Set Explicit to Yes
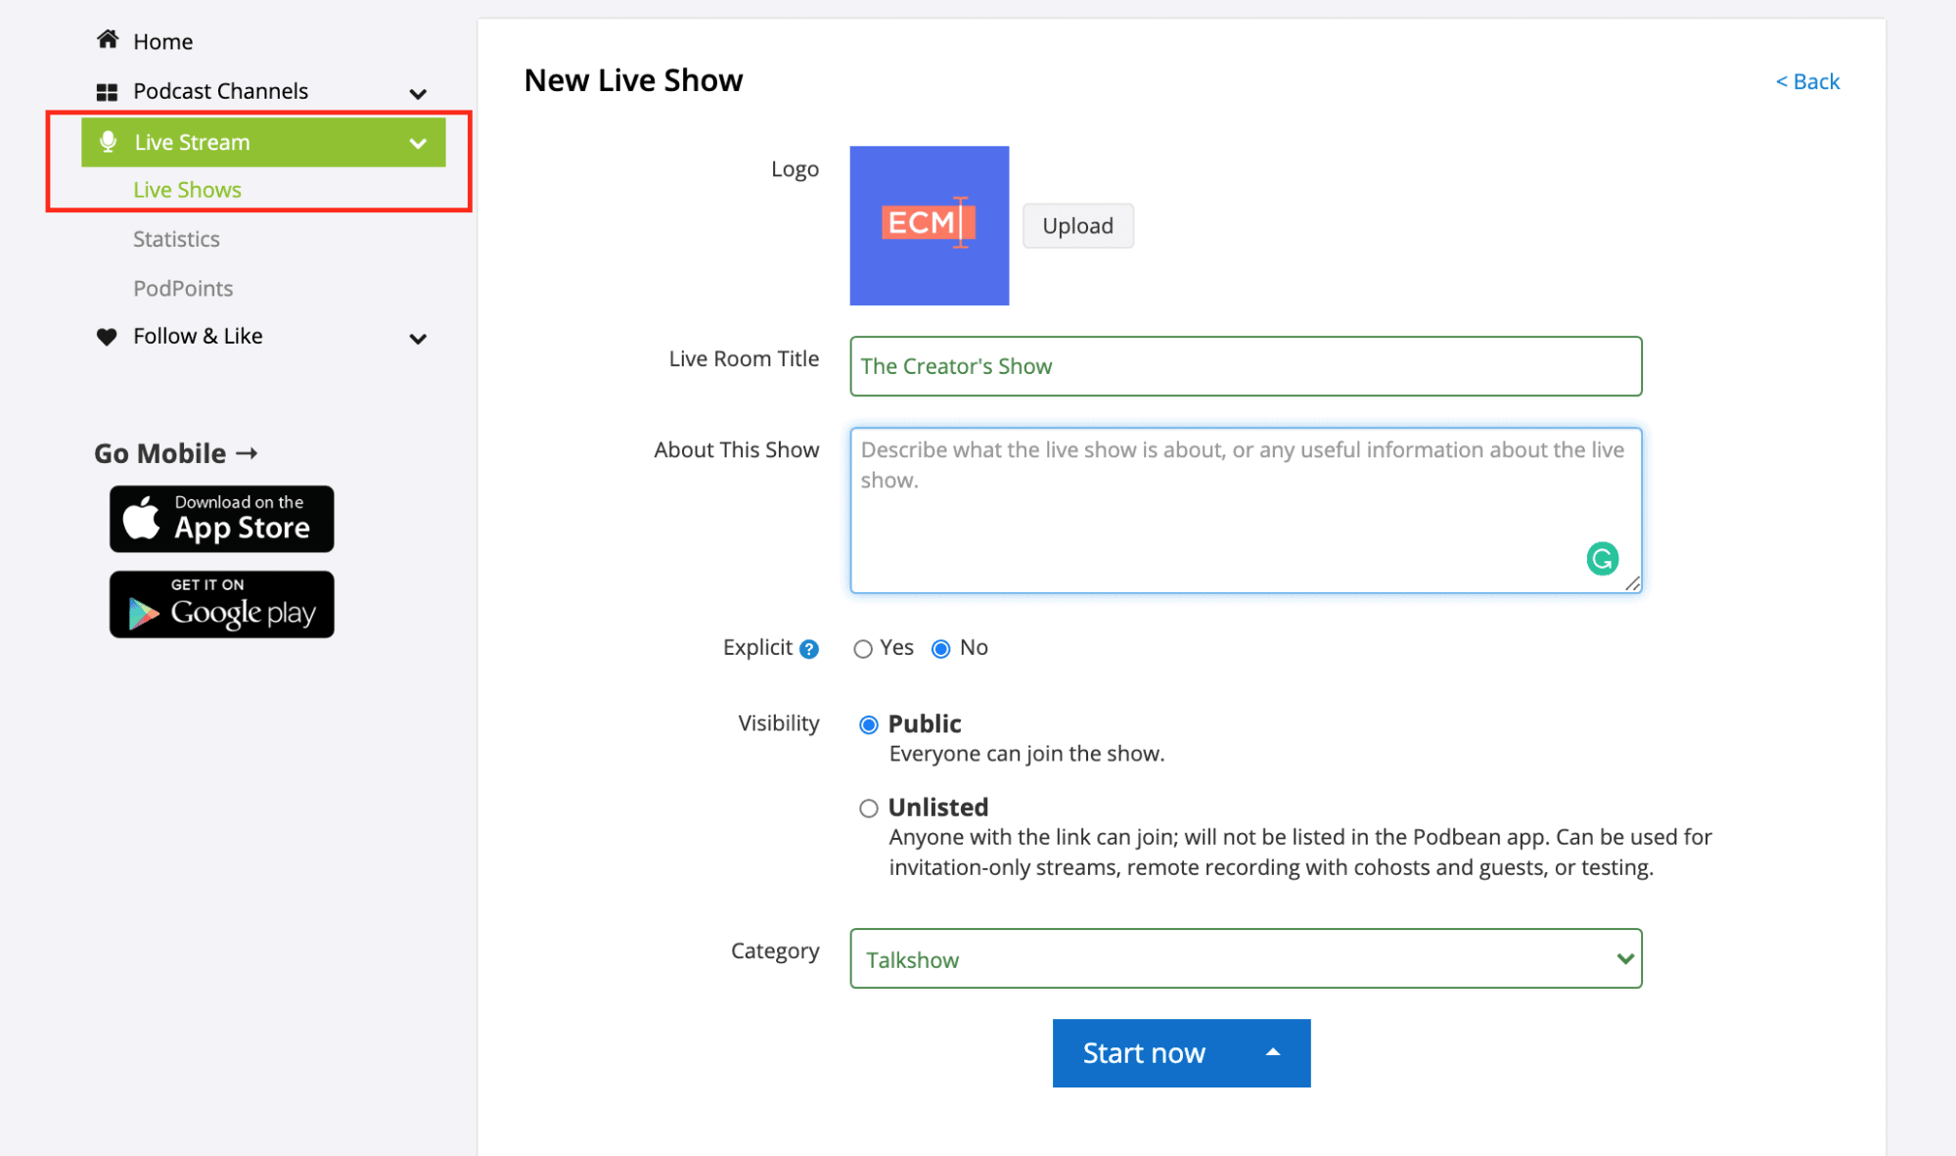This screenshot has width=1956, height=1156. [862, 648]
